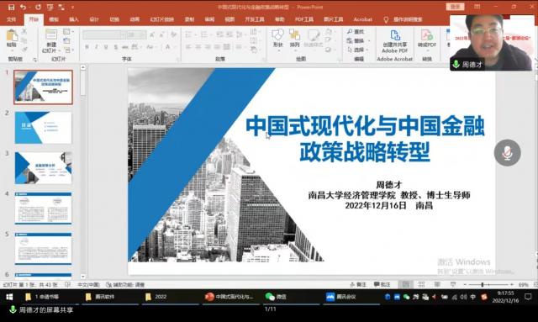
Task: Toggle Bold formatting in font group
Action: click(x=87, y=47)
